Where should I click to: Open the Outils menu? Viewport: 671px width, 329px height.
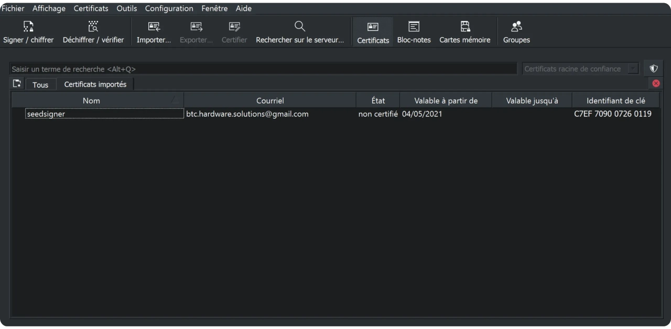pos(126,8)
